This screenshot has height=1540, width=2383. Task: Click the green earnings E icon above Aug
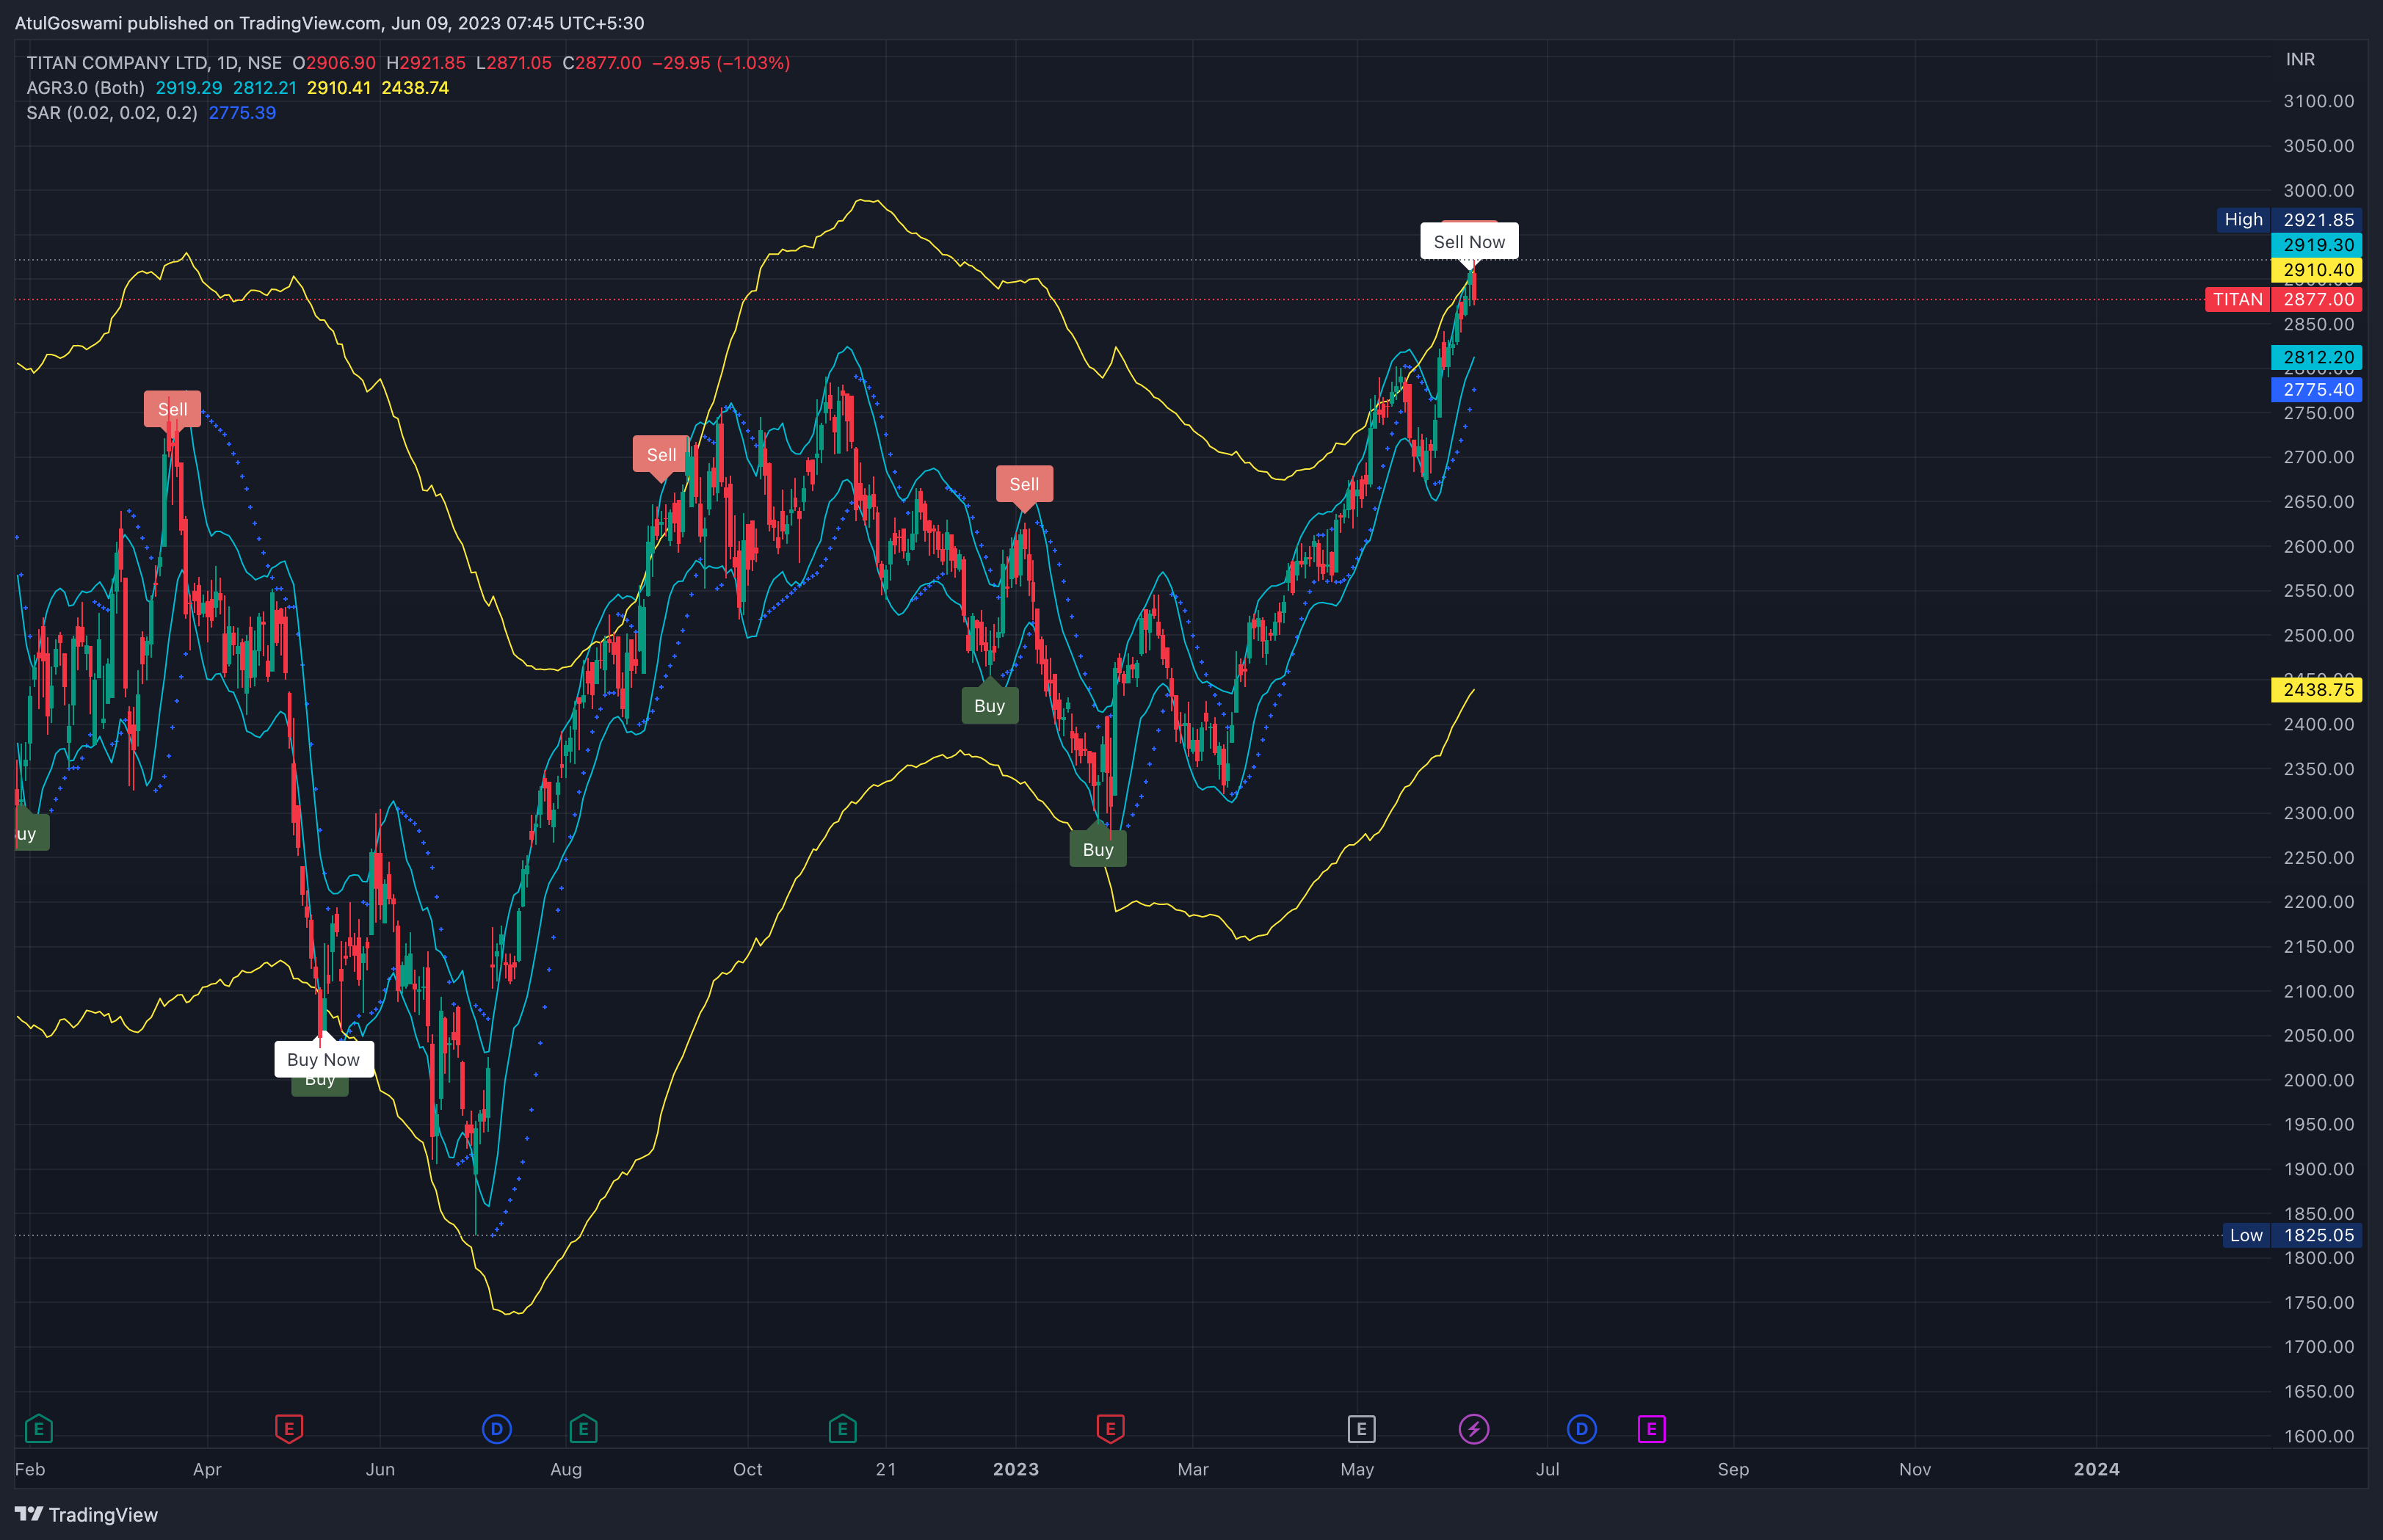pyautogui.click(x=583, y=1429)
